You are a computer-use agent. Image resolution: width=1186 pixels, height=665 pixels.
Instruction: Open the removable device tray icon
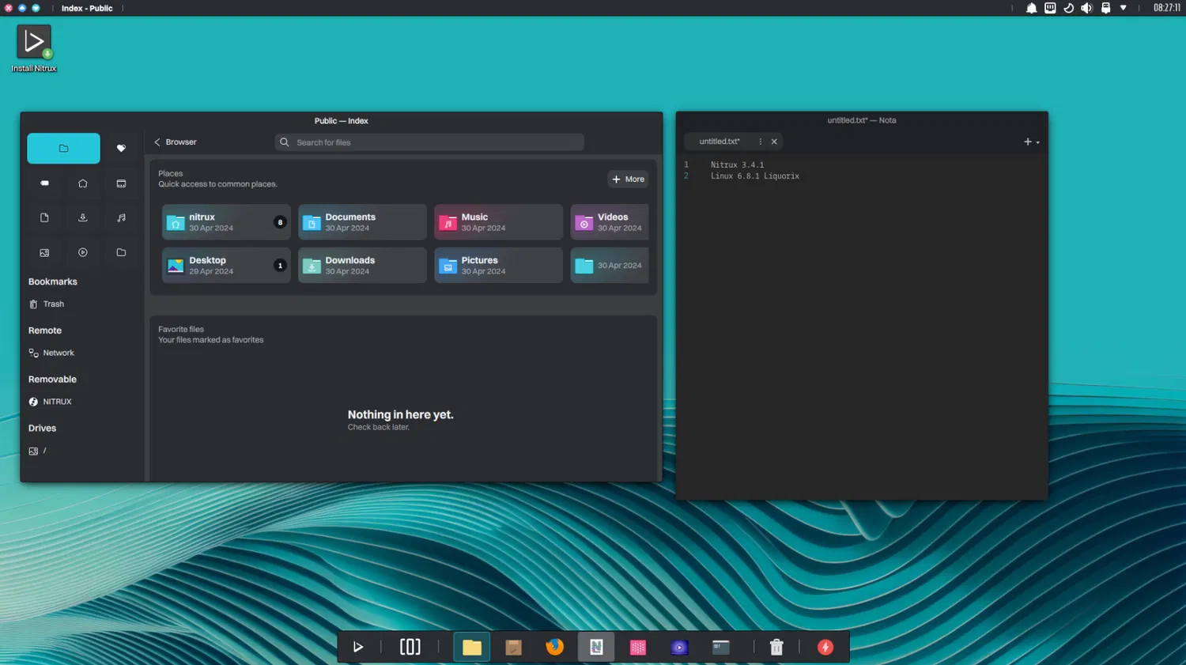[x=1105, y=8]
